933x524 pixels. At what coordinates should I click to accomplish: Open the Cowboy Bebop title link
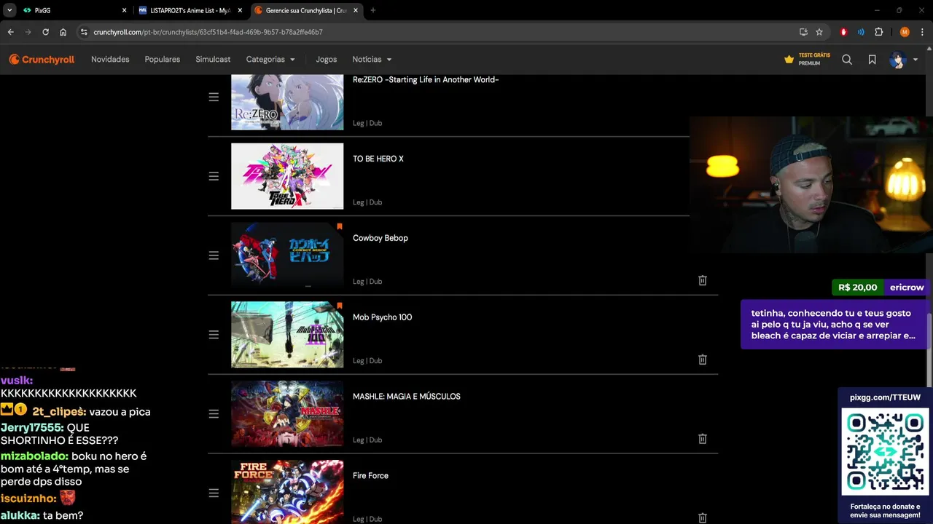point(380,238)
